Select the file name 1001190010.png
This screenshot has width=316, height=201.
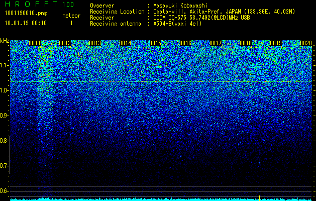pyautogui.click(x=26, y=13)
